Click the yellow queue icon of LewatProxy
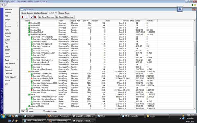Viewport: 197px width, 123px height. click(x=29, y=72)
